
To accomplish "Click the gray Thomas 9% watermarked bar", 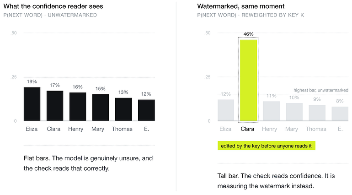I will pos(317,113).
